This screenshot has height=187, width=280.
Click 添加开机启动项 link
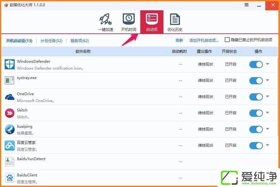point(204,40)
